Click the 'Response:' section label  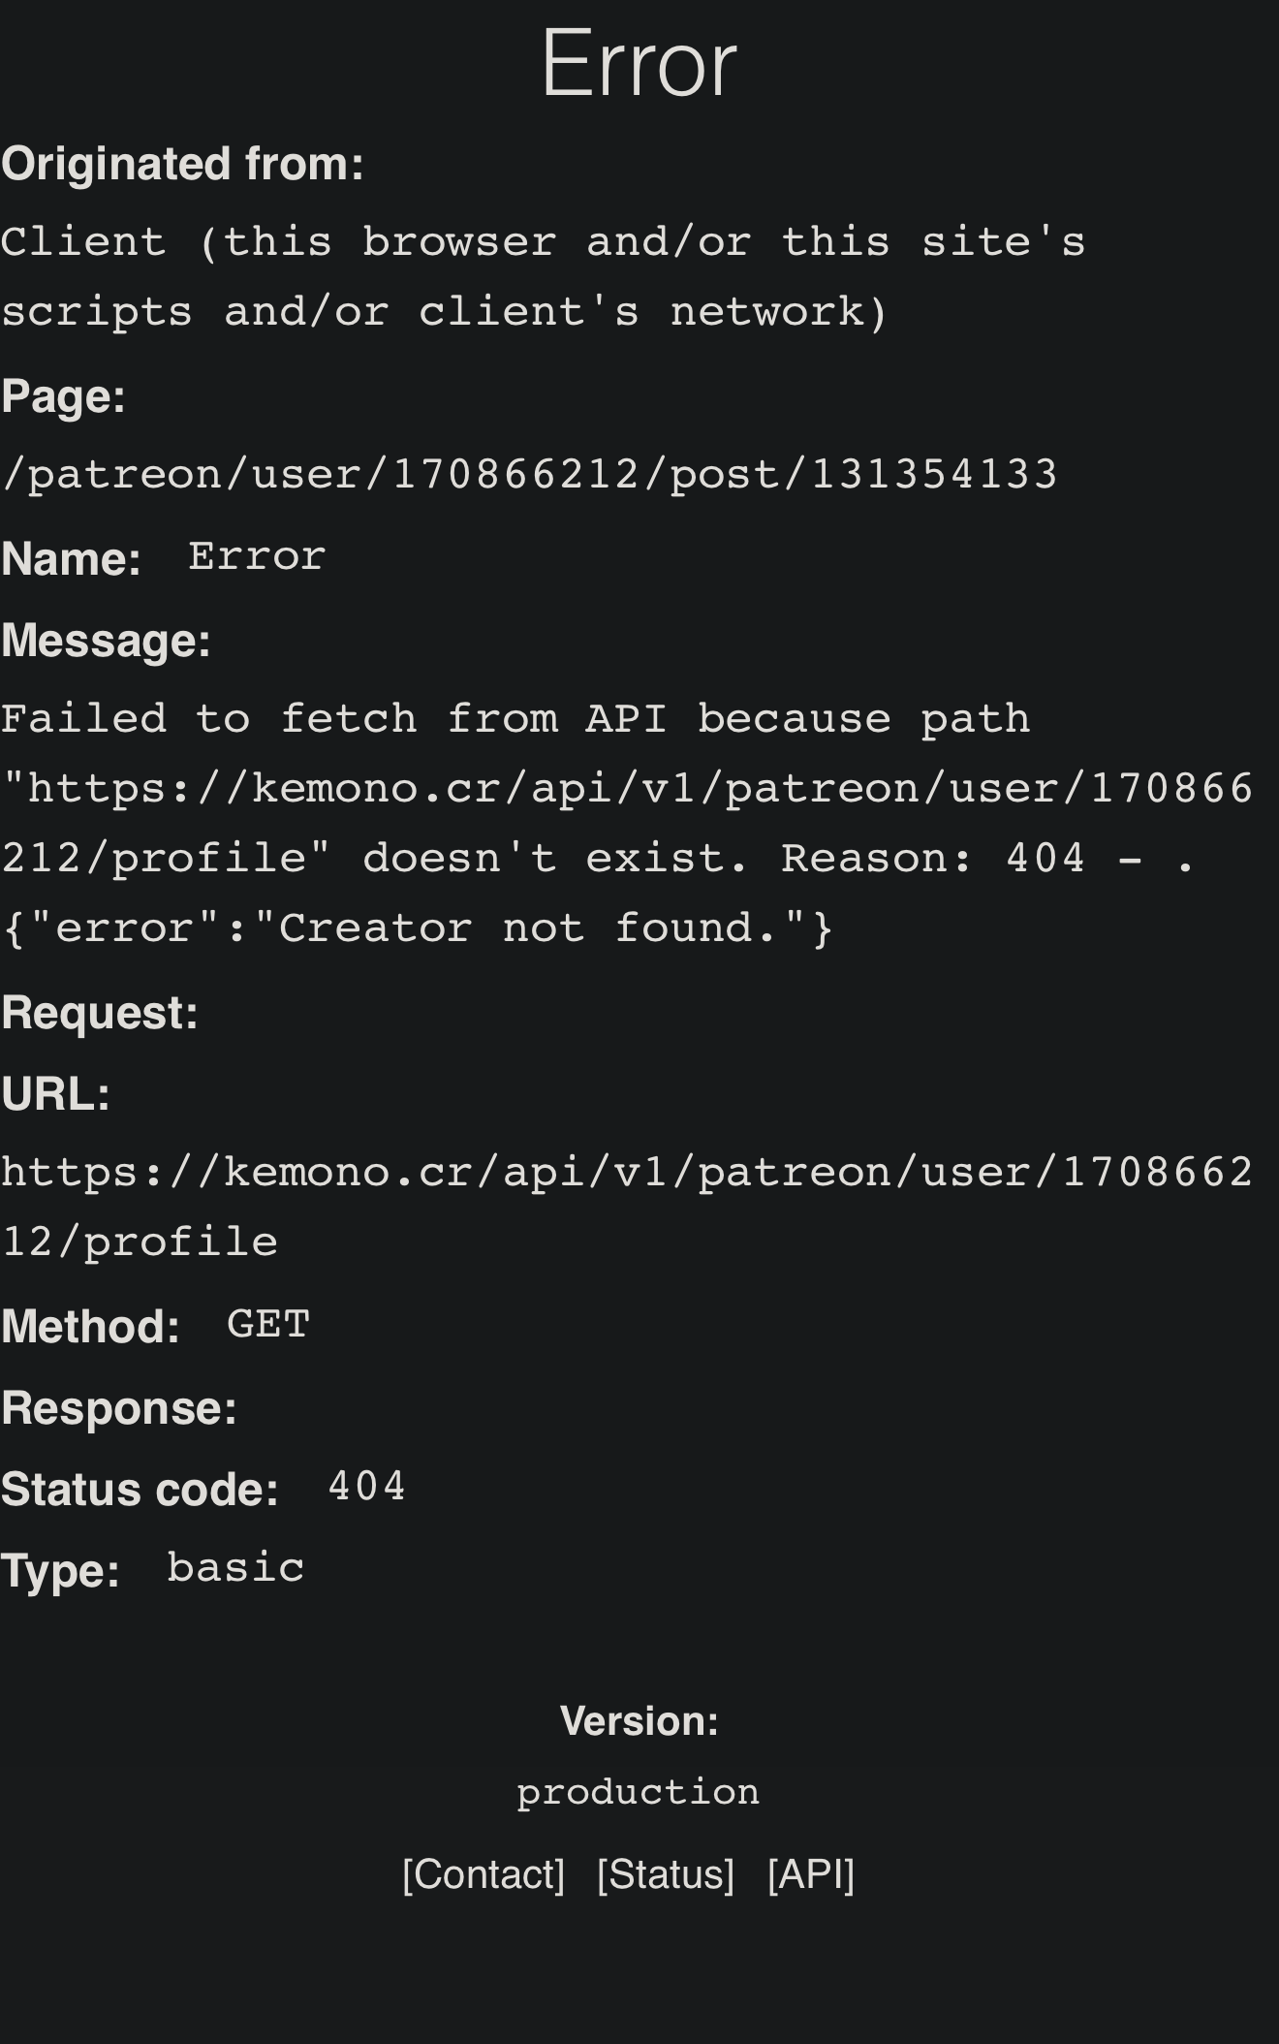click(x=119, y=1408)
